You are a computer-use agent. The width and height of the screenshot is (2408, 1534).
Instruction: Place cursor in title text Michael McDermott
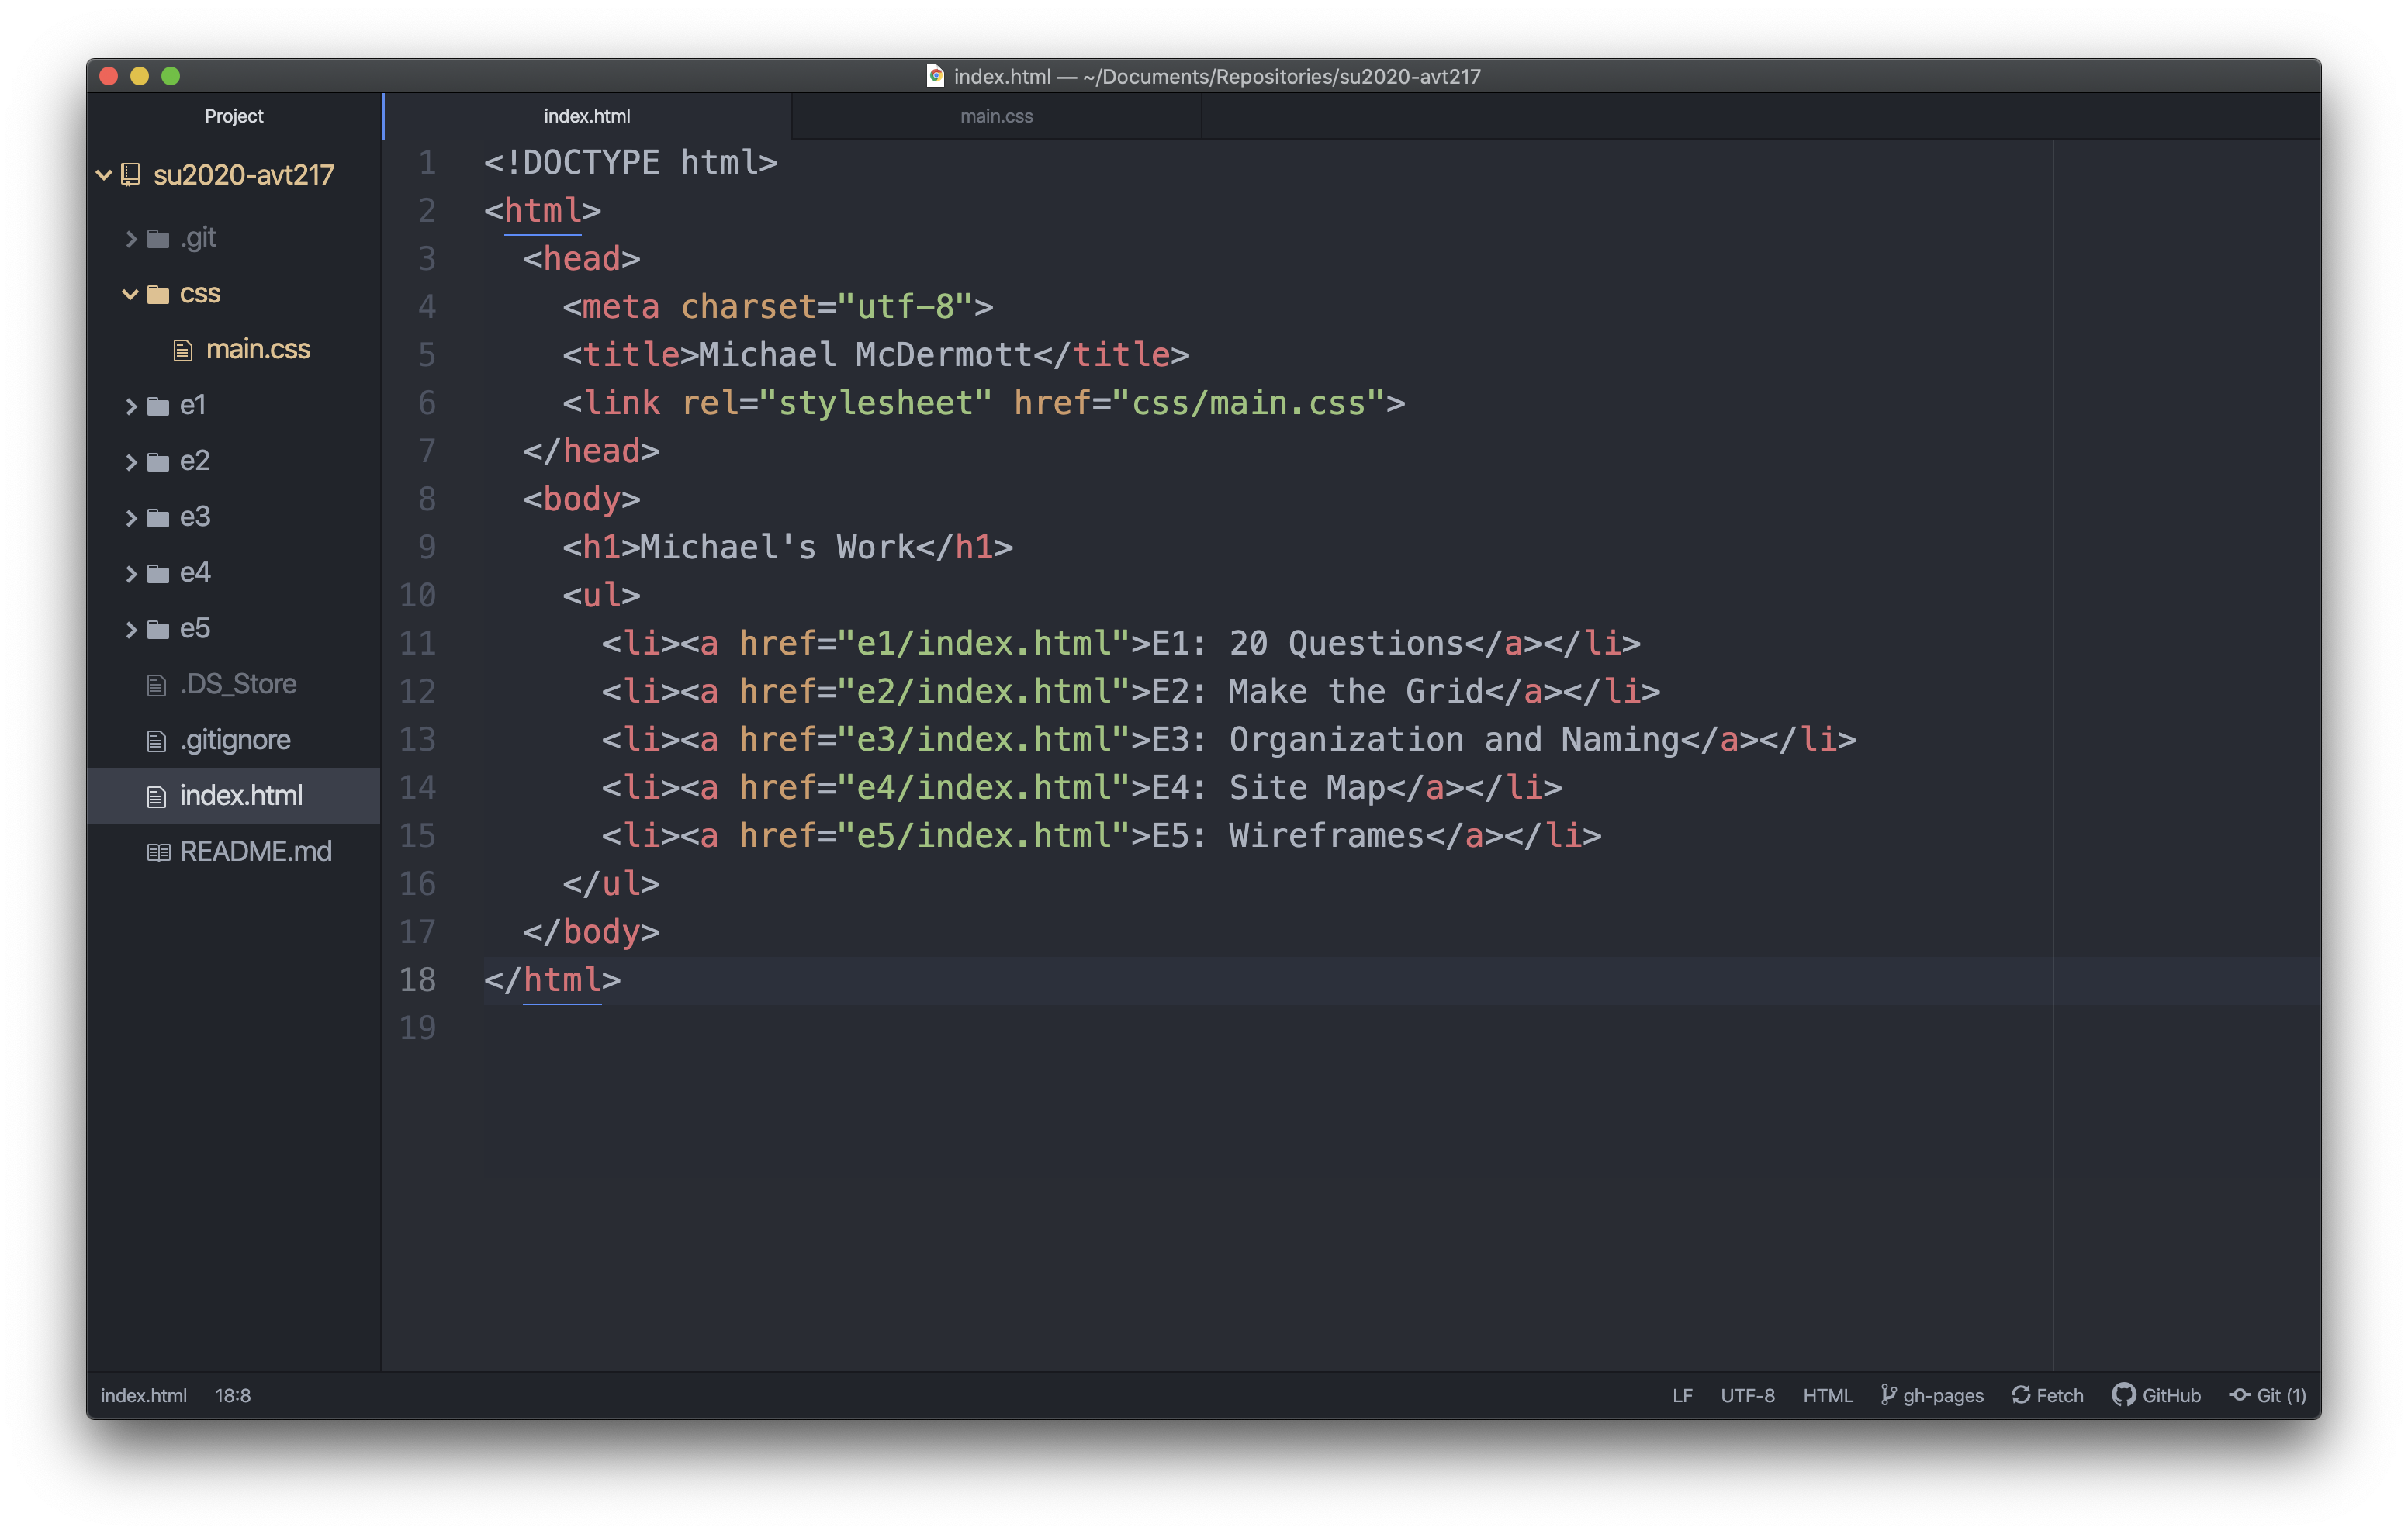pos(864,355)
